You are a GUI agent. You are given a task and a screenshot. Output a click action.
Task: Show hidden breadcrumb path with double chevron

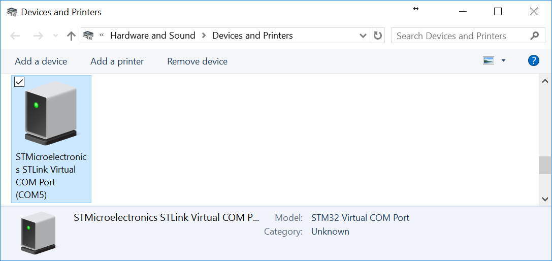(102, 35)
